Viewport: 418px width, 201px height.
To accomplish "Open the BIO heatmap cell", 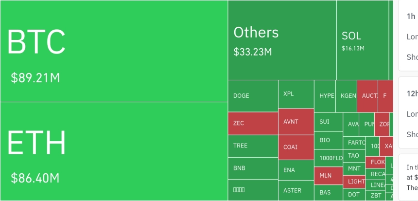I will (328, 140).
